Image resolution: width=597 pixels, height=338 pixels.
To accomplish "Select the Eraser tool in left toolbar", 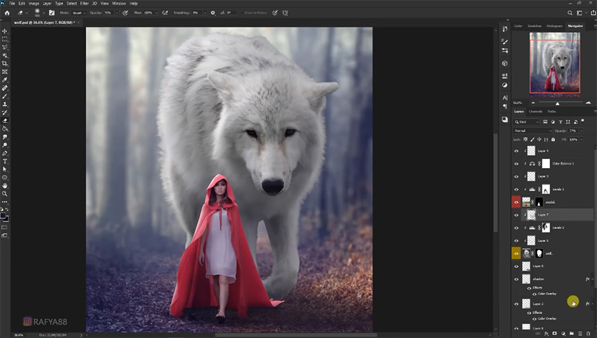I will (5, 121).
